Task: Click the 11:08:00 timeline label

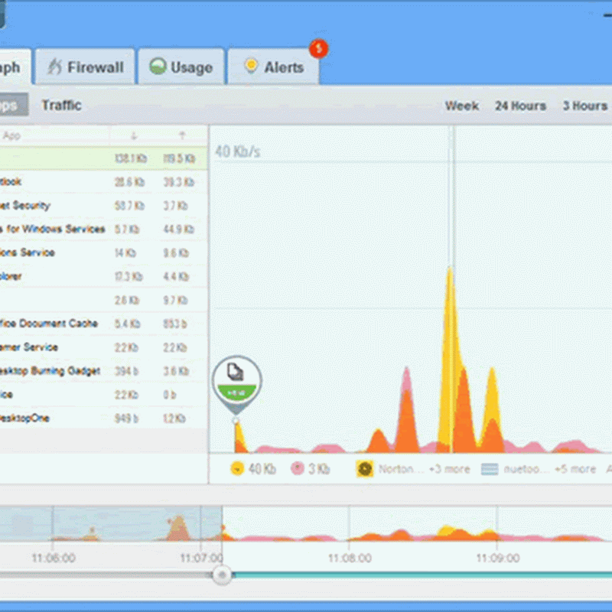Action: tap(350, 558)
